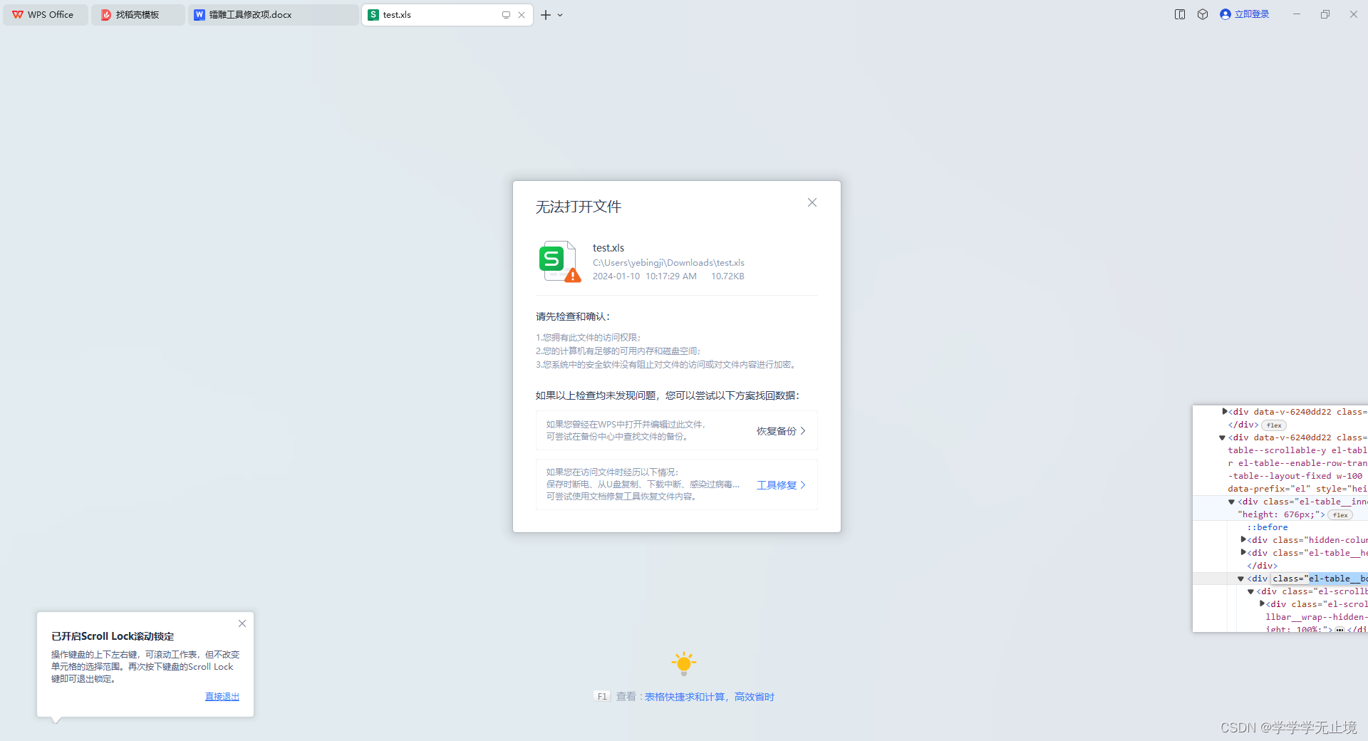
Task: Click the monitor icon in test.xls tab
Action: [506, 15]
